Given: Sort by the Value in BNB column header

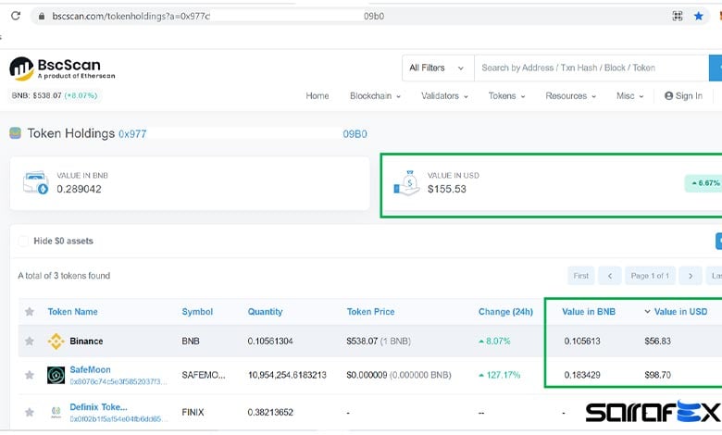Looking at the screenshot, I should (x=589, y=312).
